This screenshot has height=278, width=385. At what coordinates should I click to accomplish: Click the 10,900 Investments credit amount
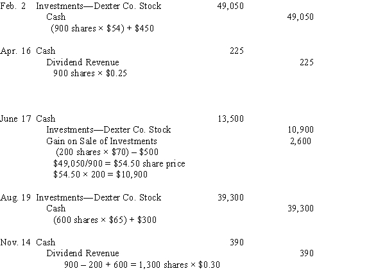(300, 129)
